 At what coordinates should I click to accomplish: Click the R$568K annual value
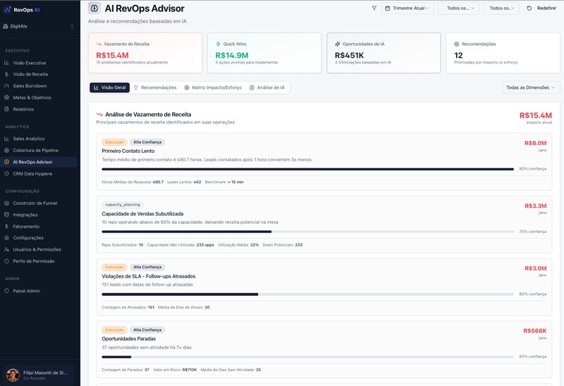535,331
